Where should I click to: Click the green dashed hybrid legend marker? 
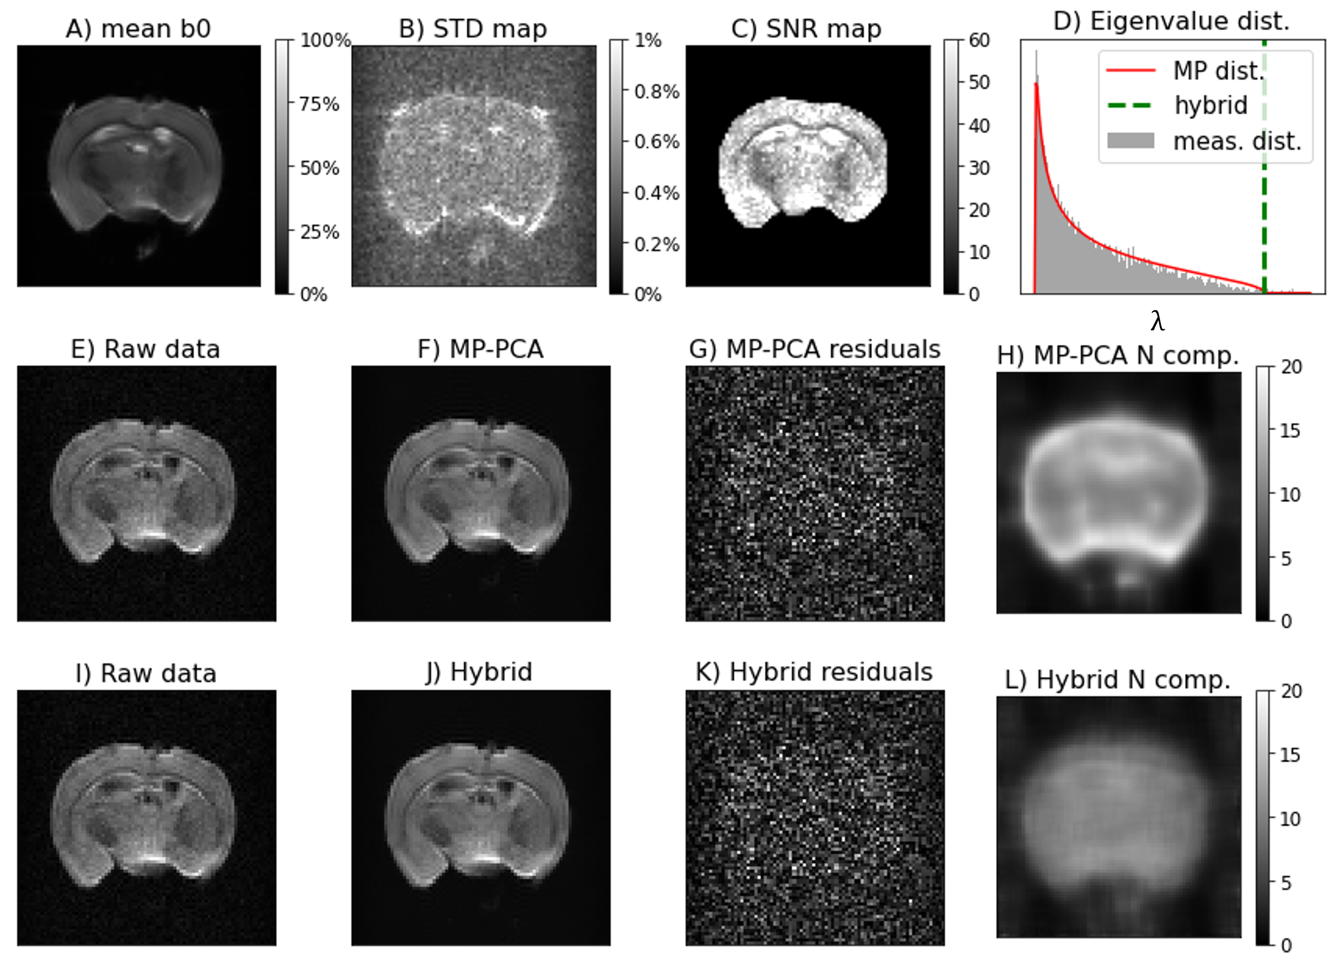tap(1130, 106)
